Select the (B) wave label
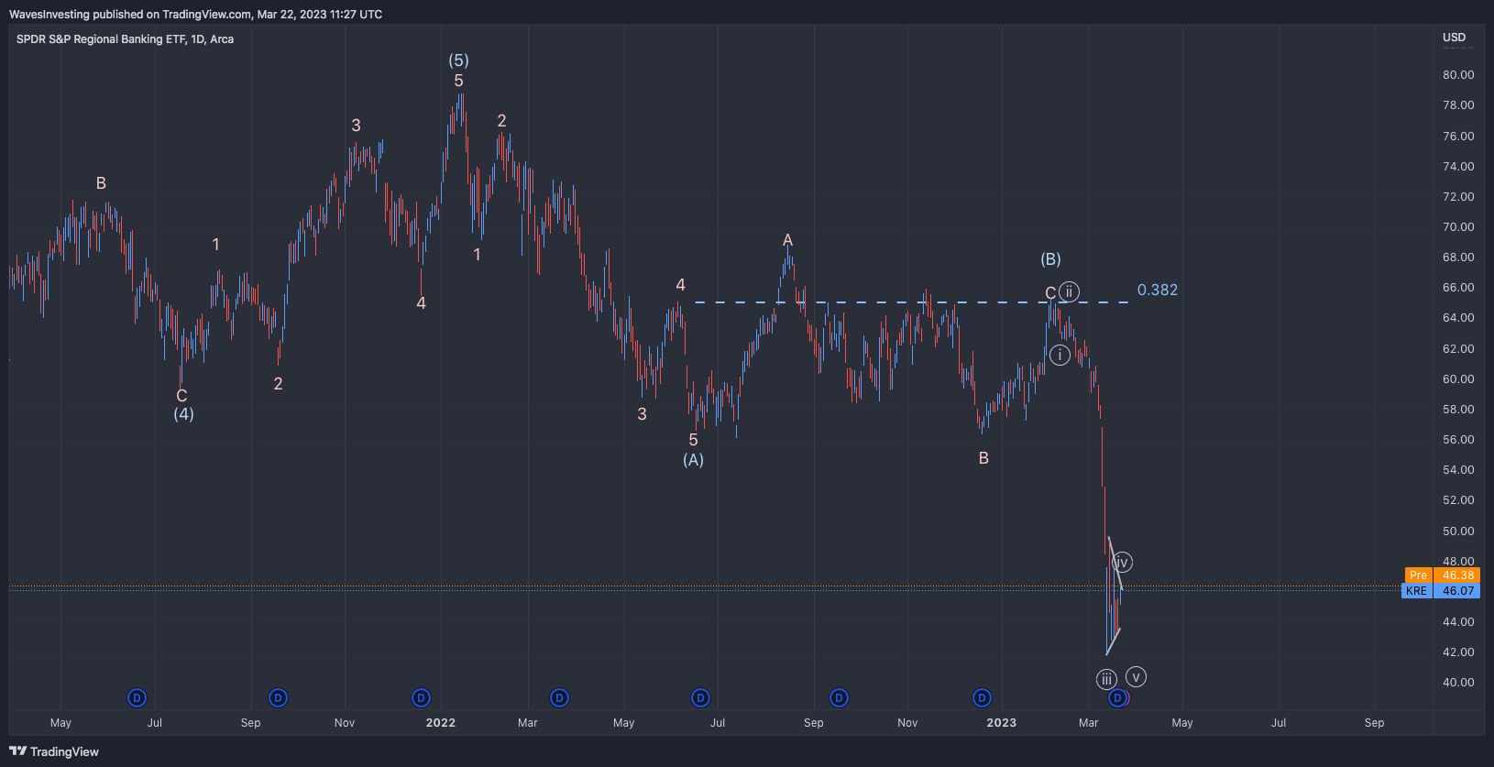Image resolution: width=1494 pixels, height=767 pixels. click(x=1050, y=259)
